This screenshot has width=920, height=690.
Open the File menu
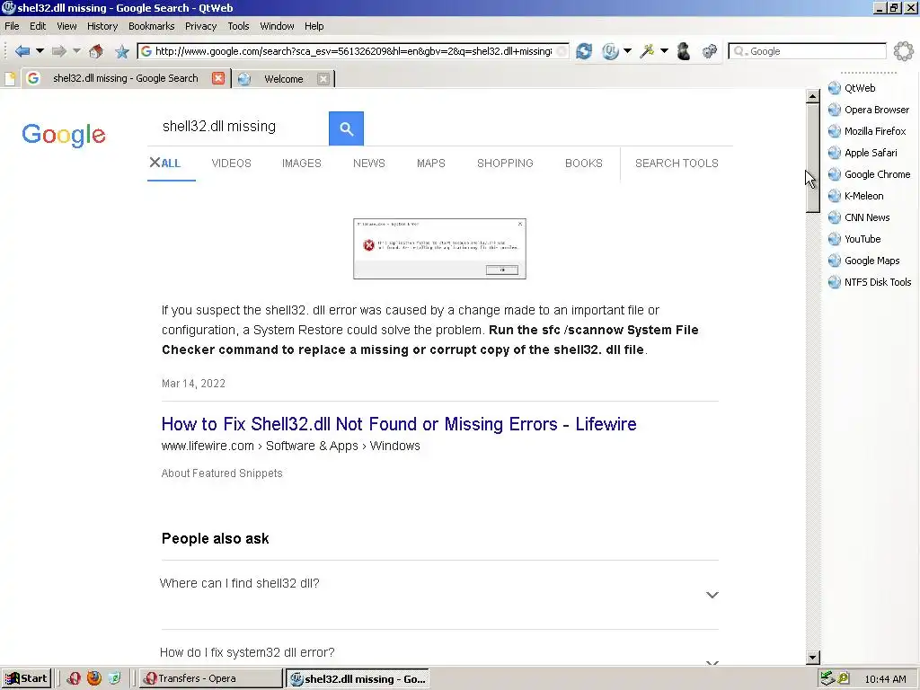pos(12,26)
